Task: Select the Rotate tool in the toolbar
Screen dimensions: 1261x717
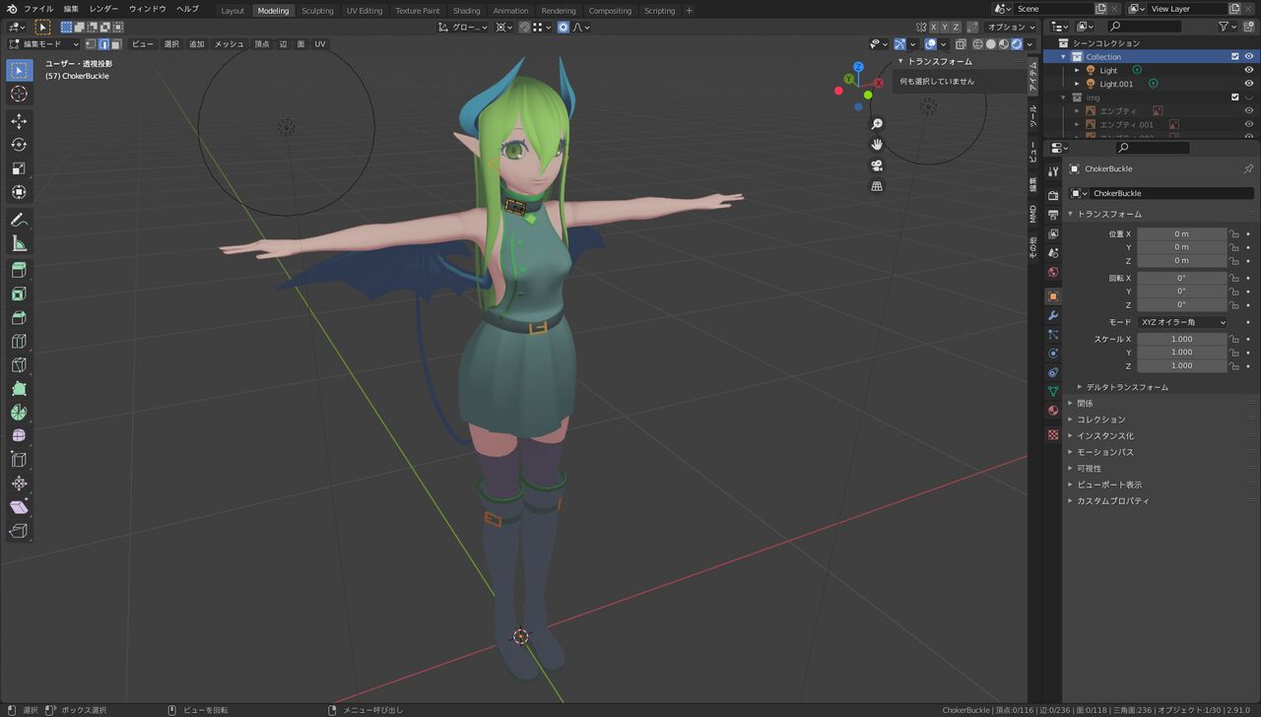Action: (x=19, y=145)
